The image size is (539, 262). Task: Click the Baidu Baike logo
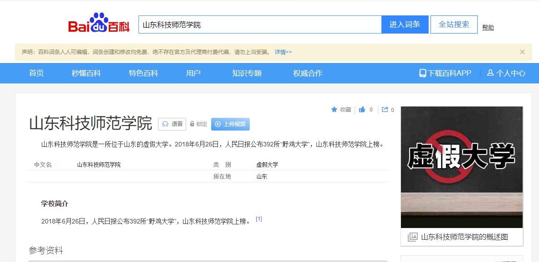pos(99,24)
